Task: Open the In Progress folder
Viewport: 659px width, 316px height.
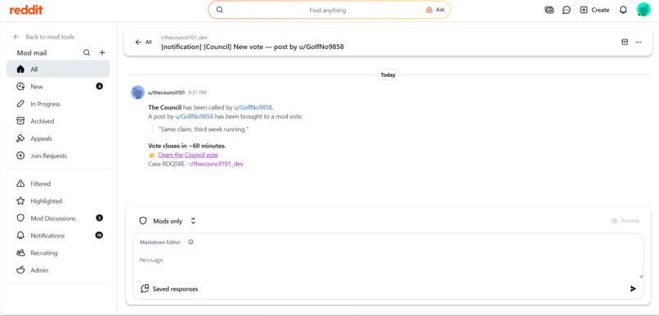Action: click(58, 103)
